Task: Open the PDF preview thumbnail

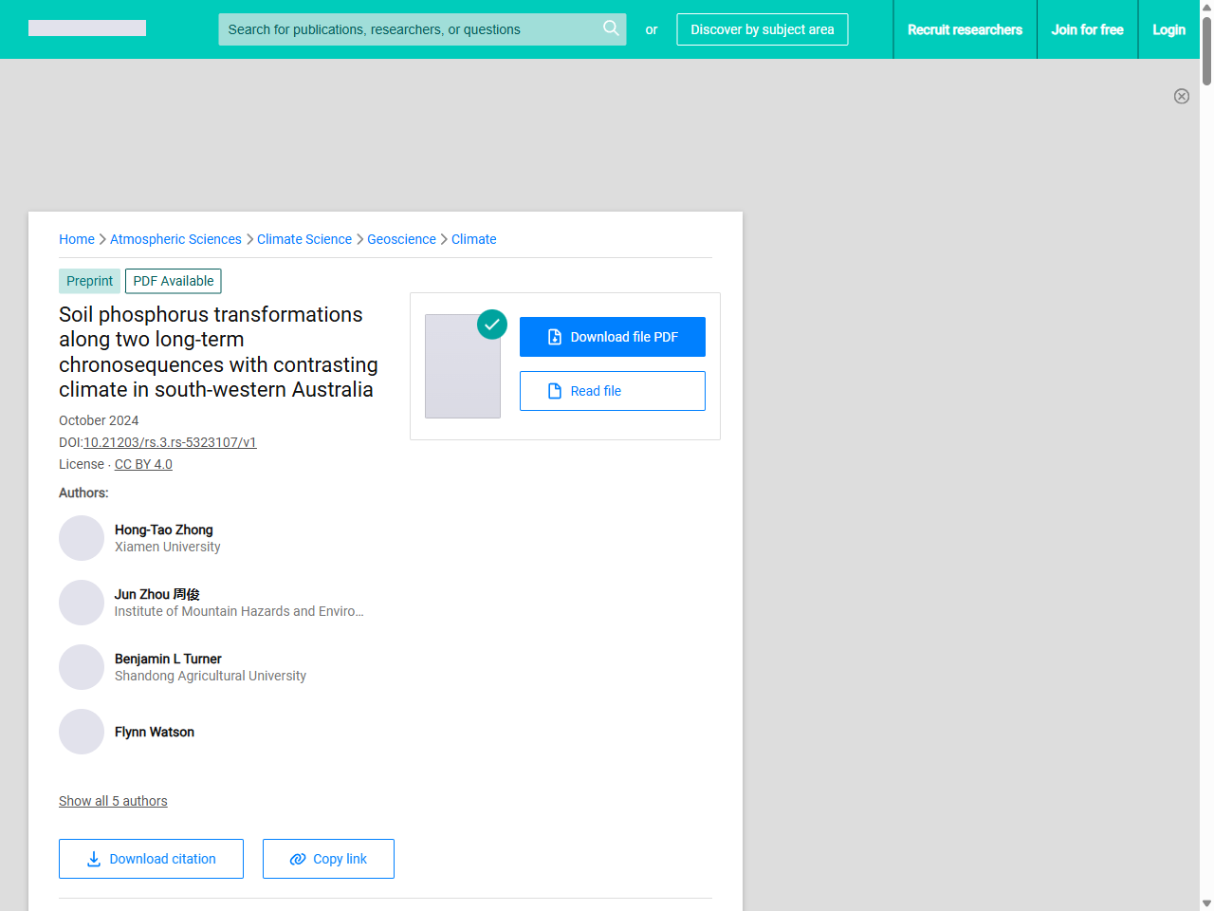Action: point(463,366)
